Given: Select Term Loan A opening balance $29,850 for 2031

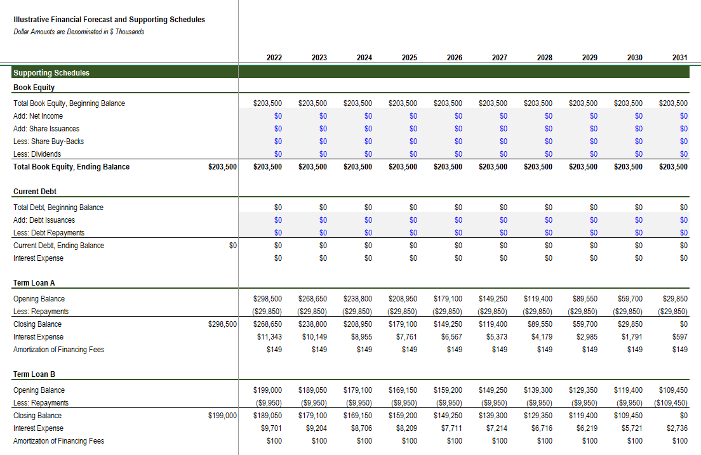Looking at the screenshot, I should point(675,299).
